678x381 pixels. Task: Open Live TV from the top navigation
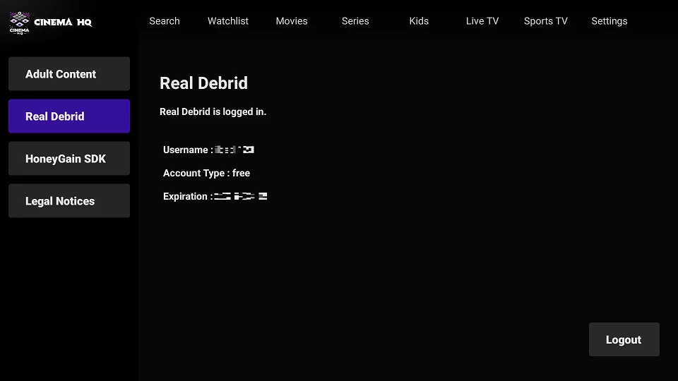(482, 21)
